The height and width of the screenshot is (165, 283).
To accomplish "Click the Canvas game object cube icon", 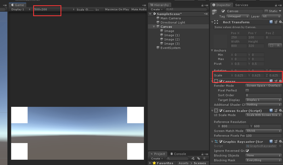I will point(215,12).
